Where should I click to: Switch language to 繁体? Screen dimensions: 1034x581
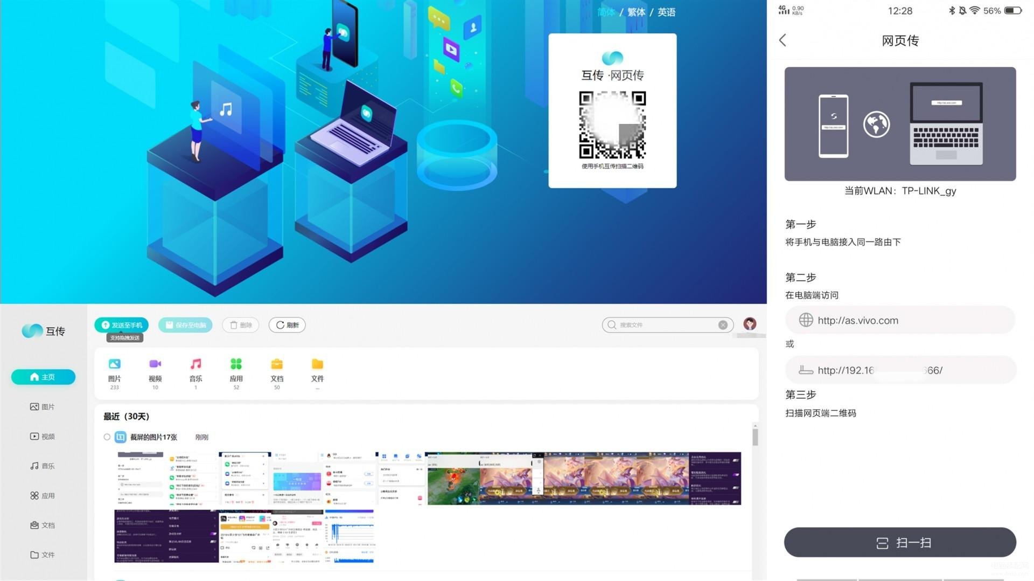637,12
